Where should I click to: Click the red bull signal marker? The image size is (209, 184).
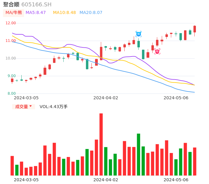157,51
